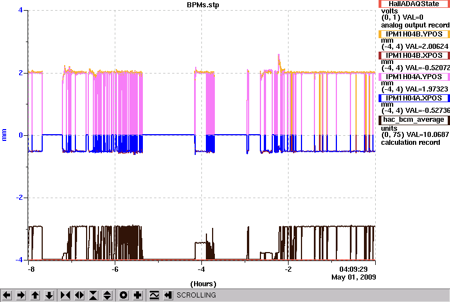Select the HallADAQState legend entry
Image resolution: width=450 pixels, height=302 pixels.
tap(414, 4)
